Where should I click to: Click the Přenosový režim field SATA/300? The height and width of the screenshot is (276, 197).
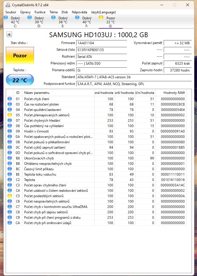click(x=102, y=63)
